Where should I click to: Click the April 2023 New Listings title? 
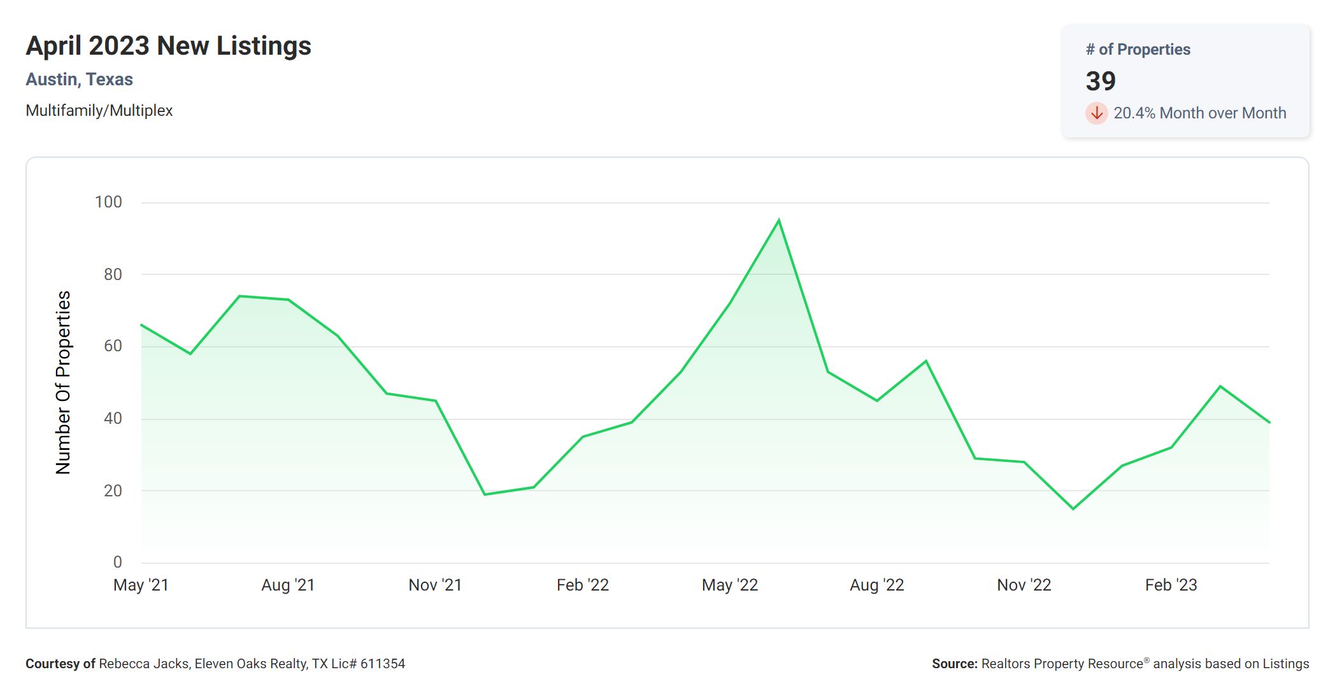(x=168, y=46)
